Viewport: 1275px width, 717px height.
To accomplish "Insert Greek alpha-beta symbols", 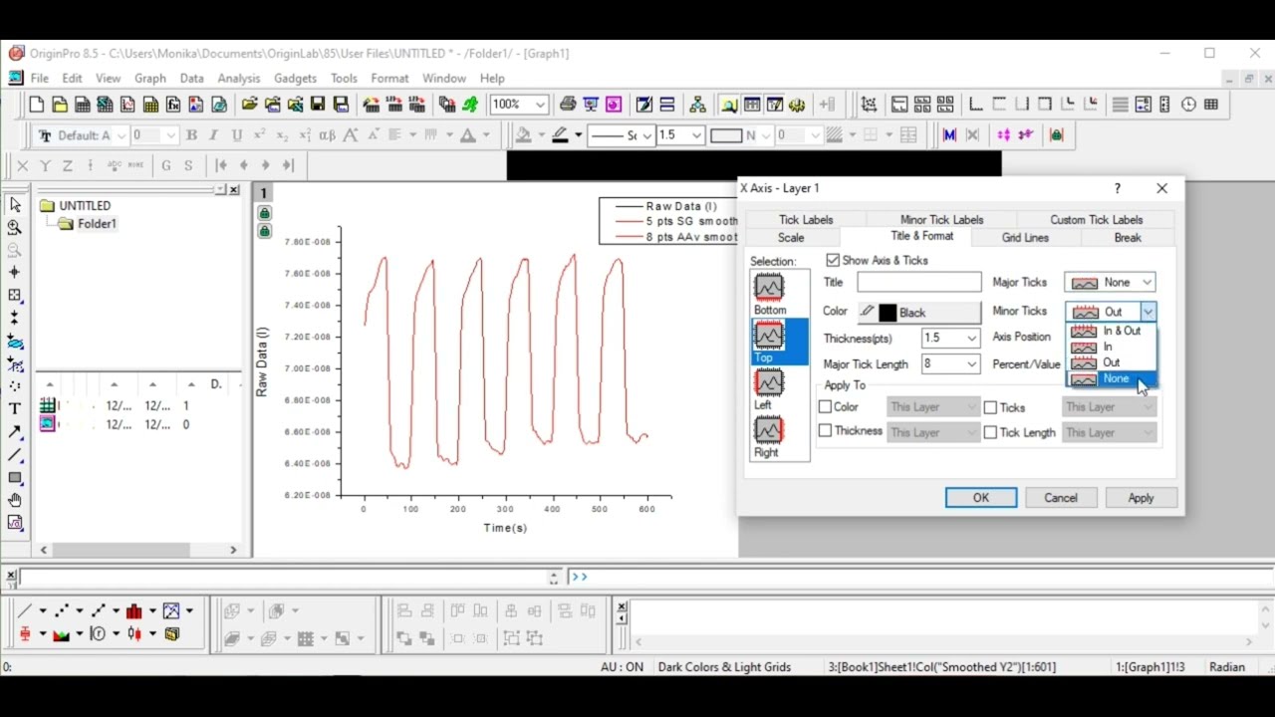I will pyautogui.click(x=327, y=135).
